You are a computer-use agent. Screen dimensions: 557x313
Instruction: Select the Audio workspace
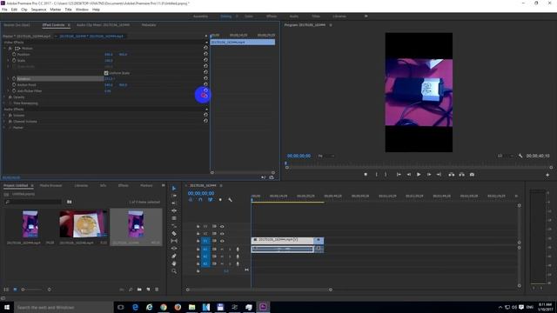click(294, 17)
